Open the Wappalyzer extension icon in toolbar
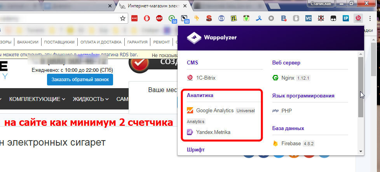Viewport: 380px width, 172px height. [x=358, y=18]
